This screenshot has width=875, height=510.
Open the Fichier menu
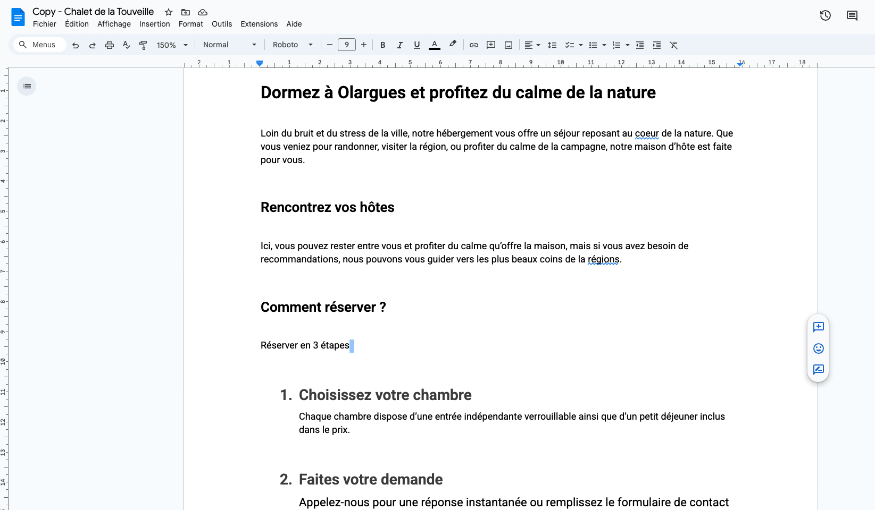click(45, 24)
